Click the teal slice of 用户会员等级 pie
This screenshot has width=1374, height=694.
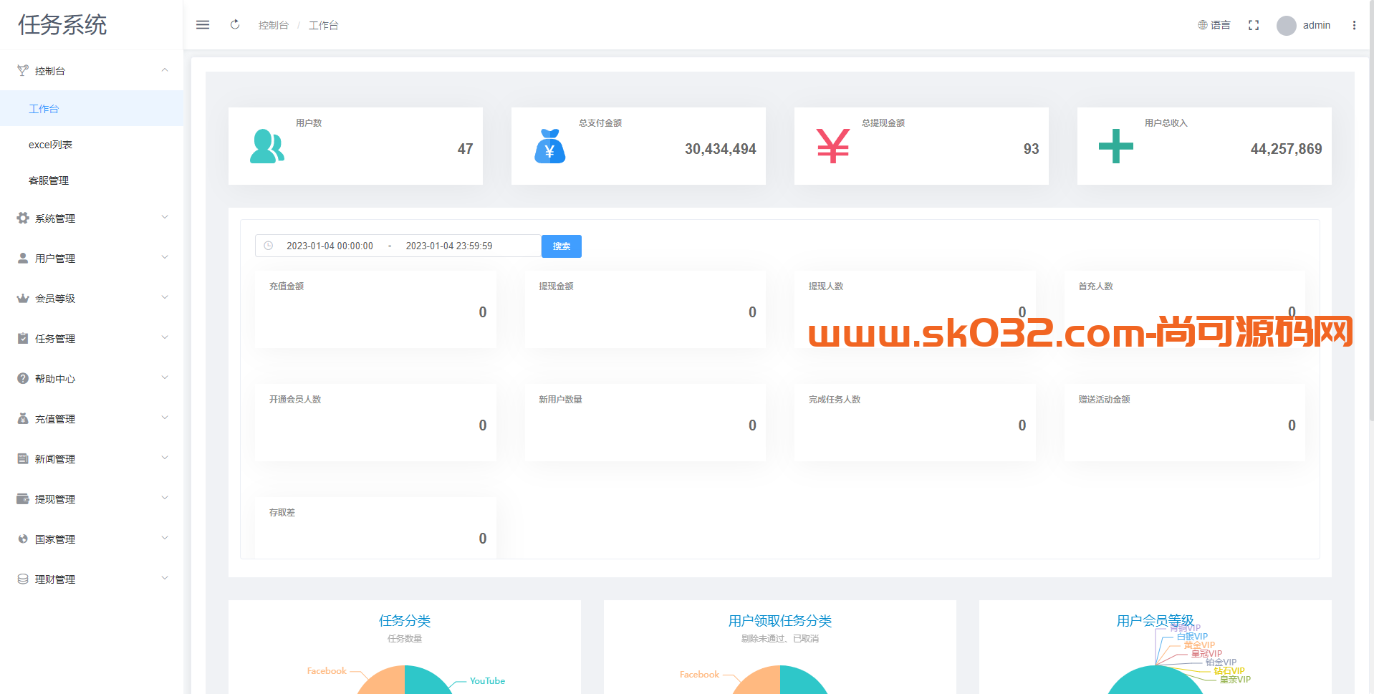(x=1156, y=681)
